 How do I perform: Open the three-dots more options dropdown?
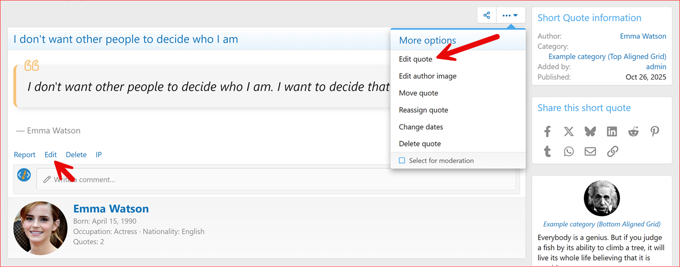click(510, 15)
